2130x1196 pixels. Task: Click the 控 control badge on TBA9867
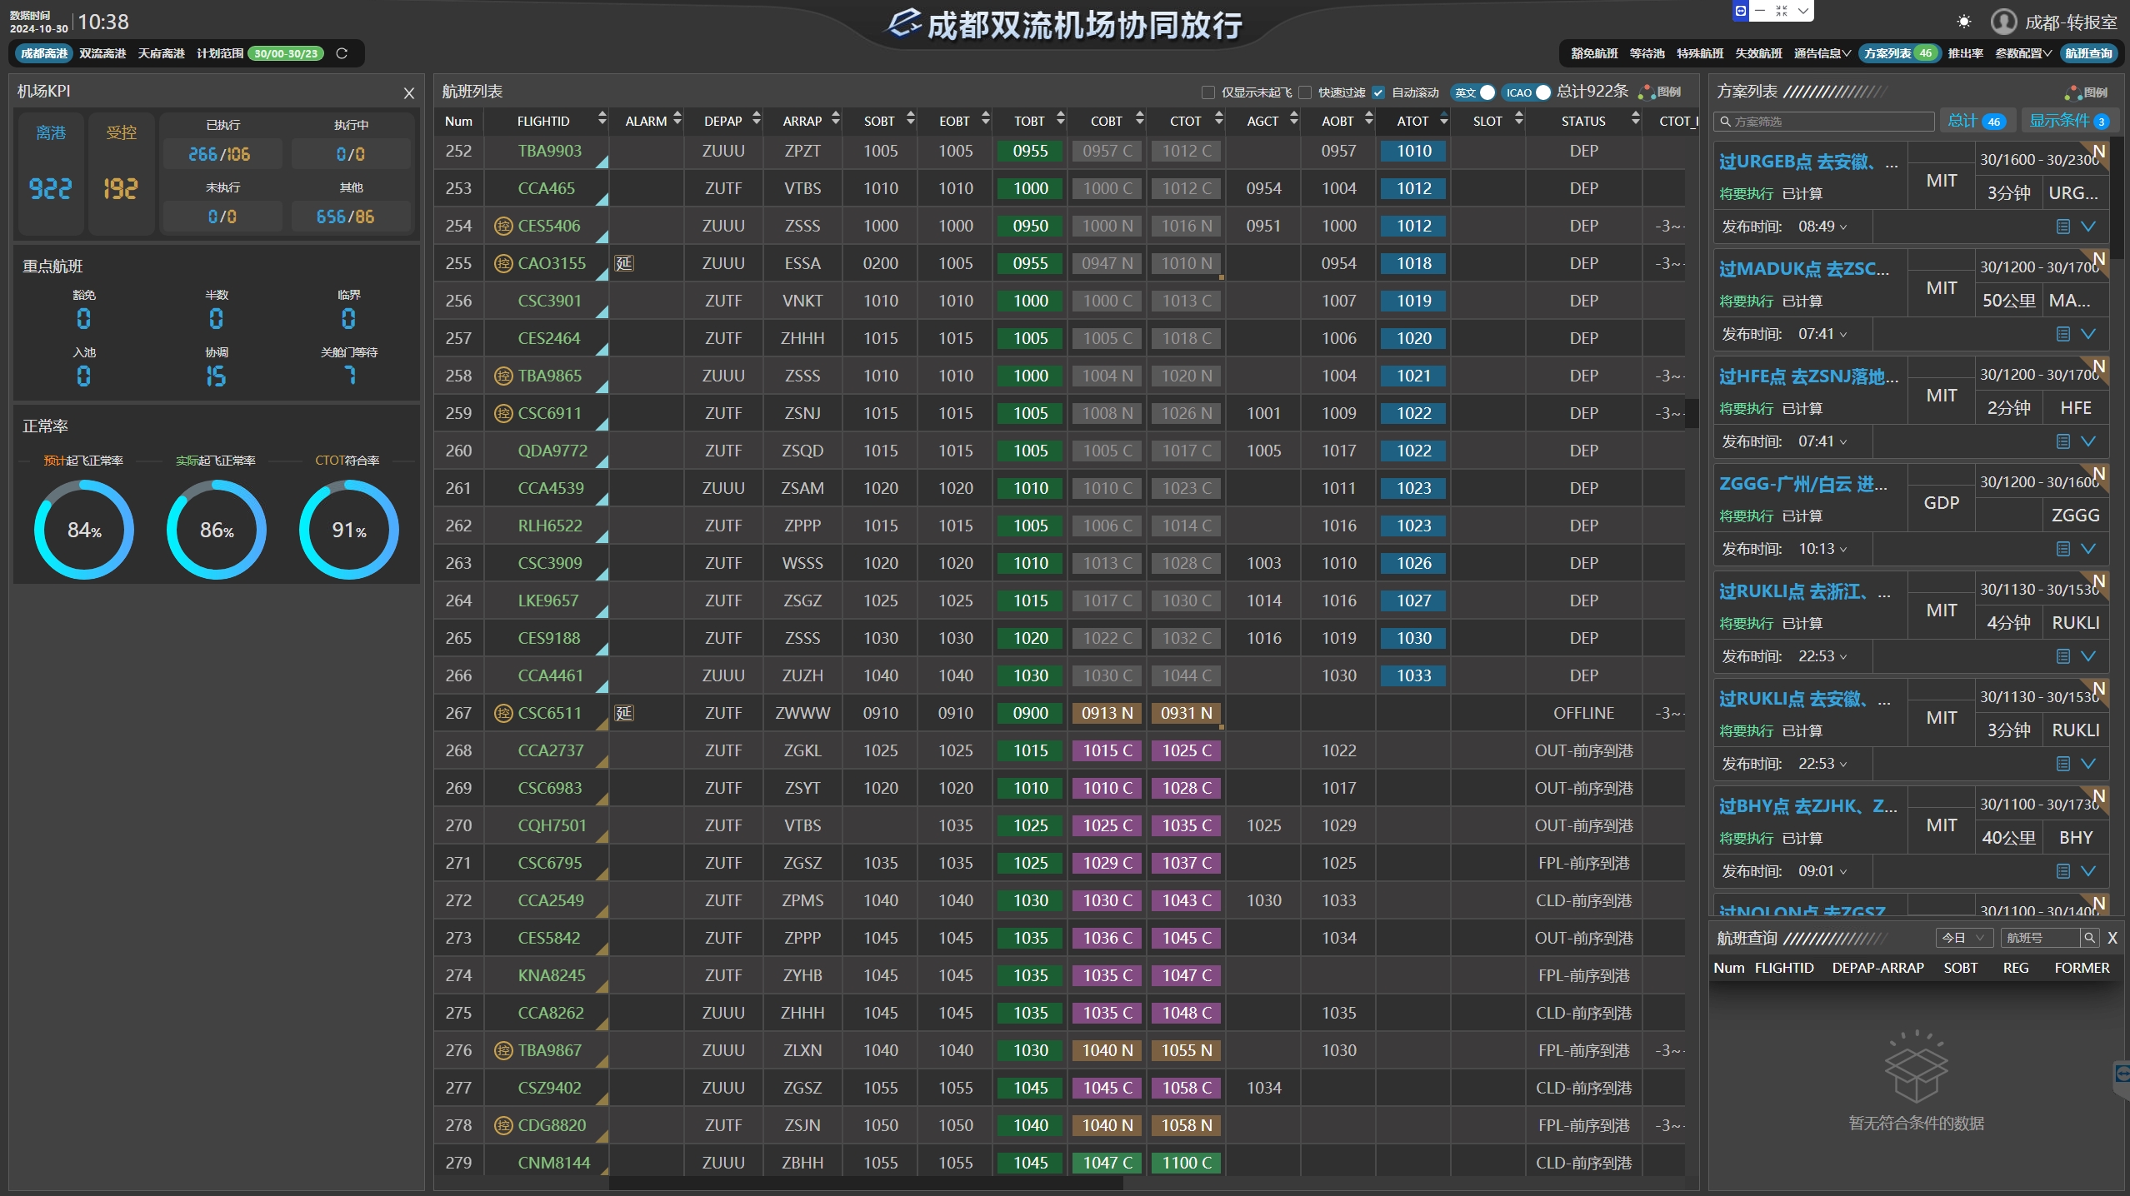click(503, 1050)
